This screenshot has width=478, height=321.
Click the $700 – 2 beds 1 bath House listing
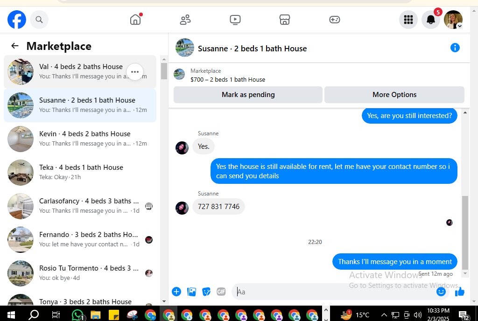228,79
